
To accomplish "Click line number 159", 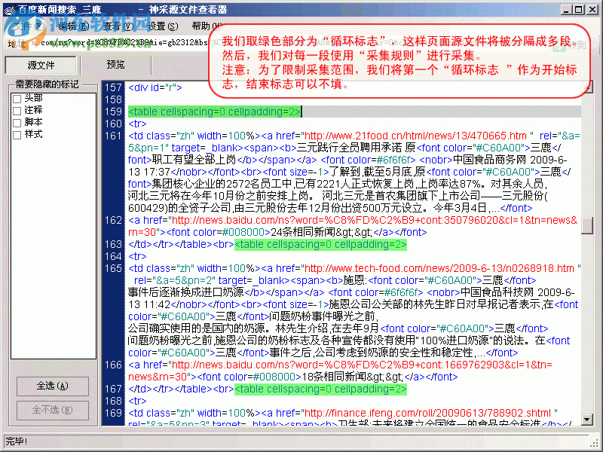I will pos(113,111).
